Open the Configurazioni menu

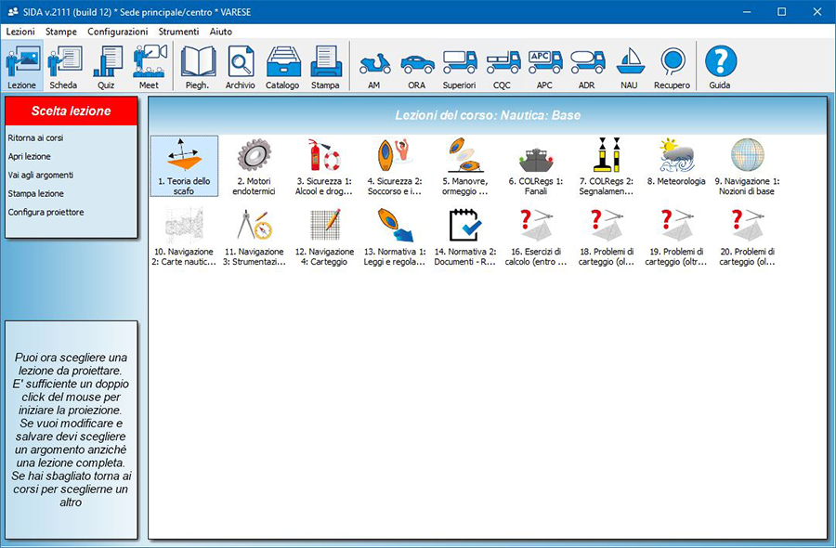point(117,32)
